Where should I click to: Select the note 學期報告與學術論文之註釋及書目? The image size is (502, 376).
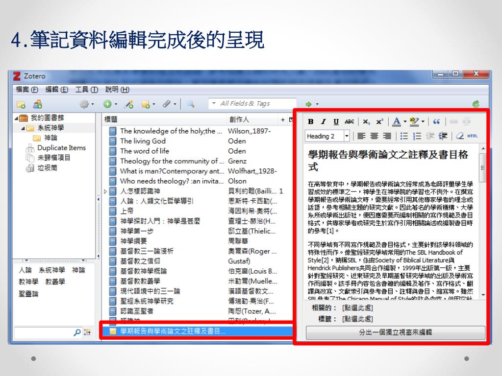tap(198, 331)
